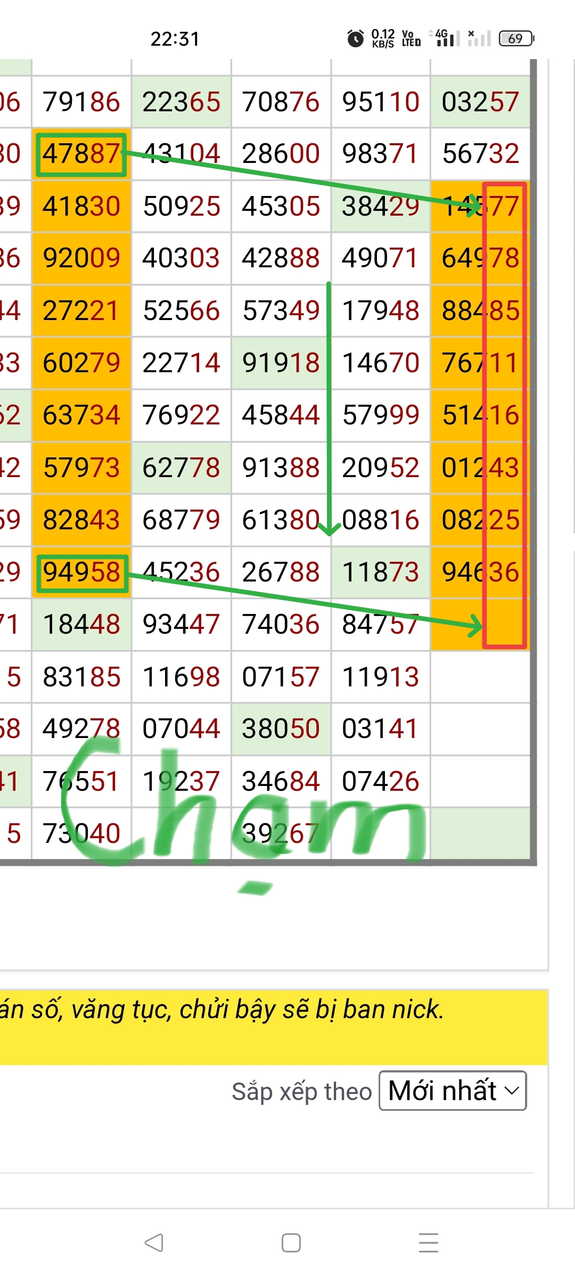Select cell 93447
575x1278 pixels.
(182, 625)
